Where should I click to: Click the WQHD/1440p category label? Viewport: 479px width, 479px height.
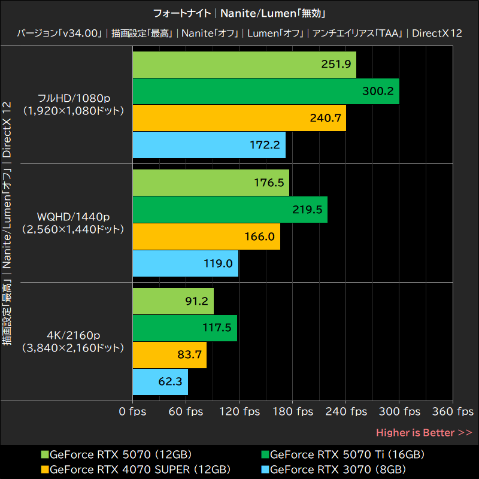[73, 217]
